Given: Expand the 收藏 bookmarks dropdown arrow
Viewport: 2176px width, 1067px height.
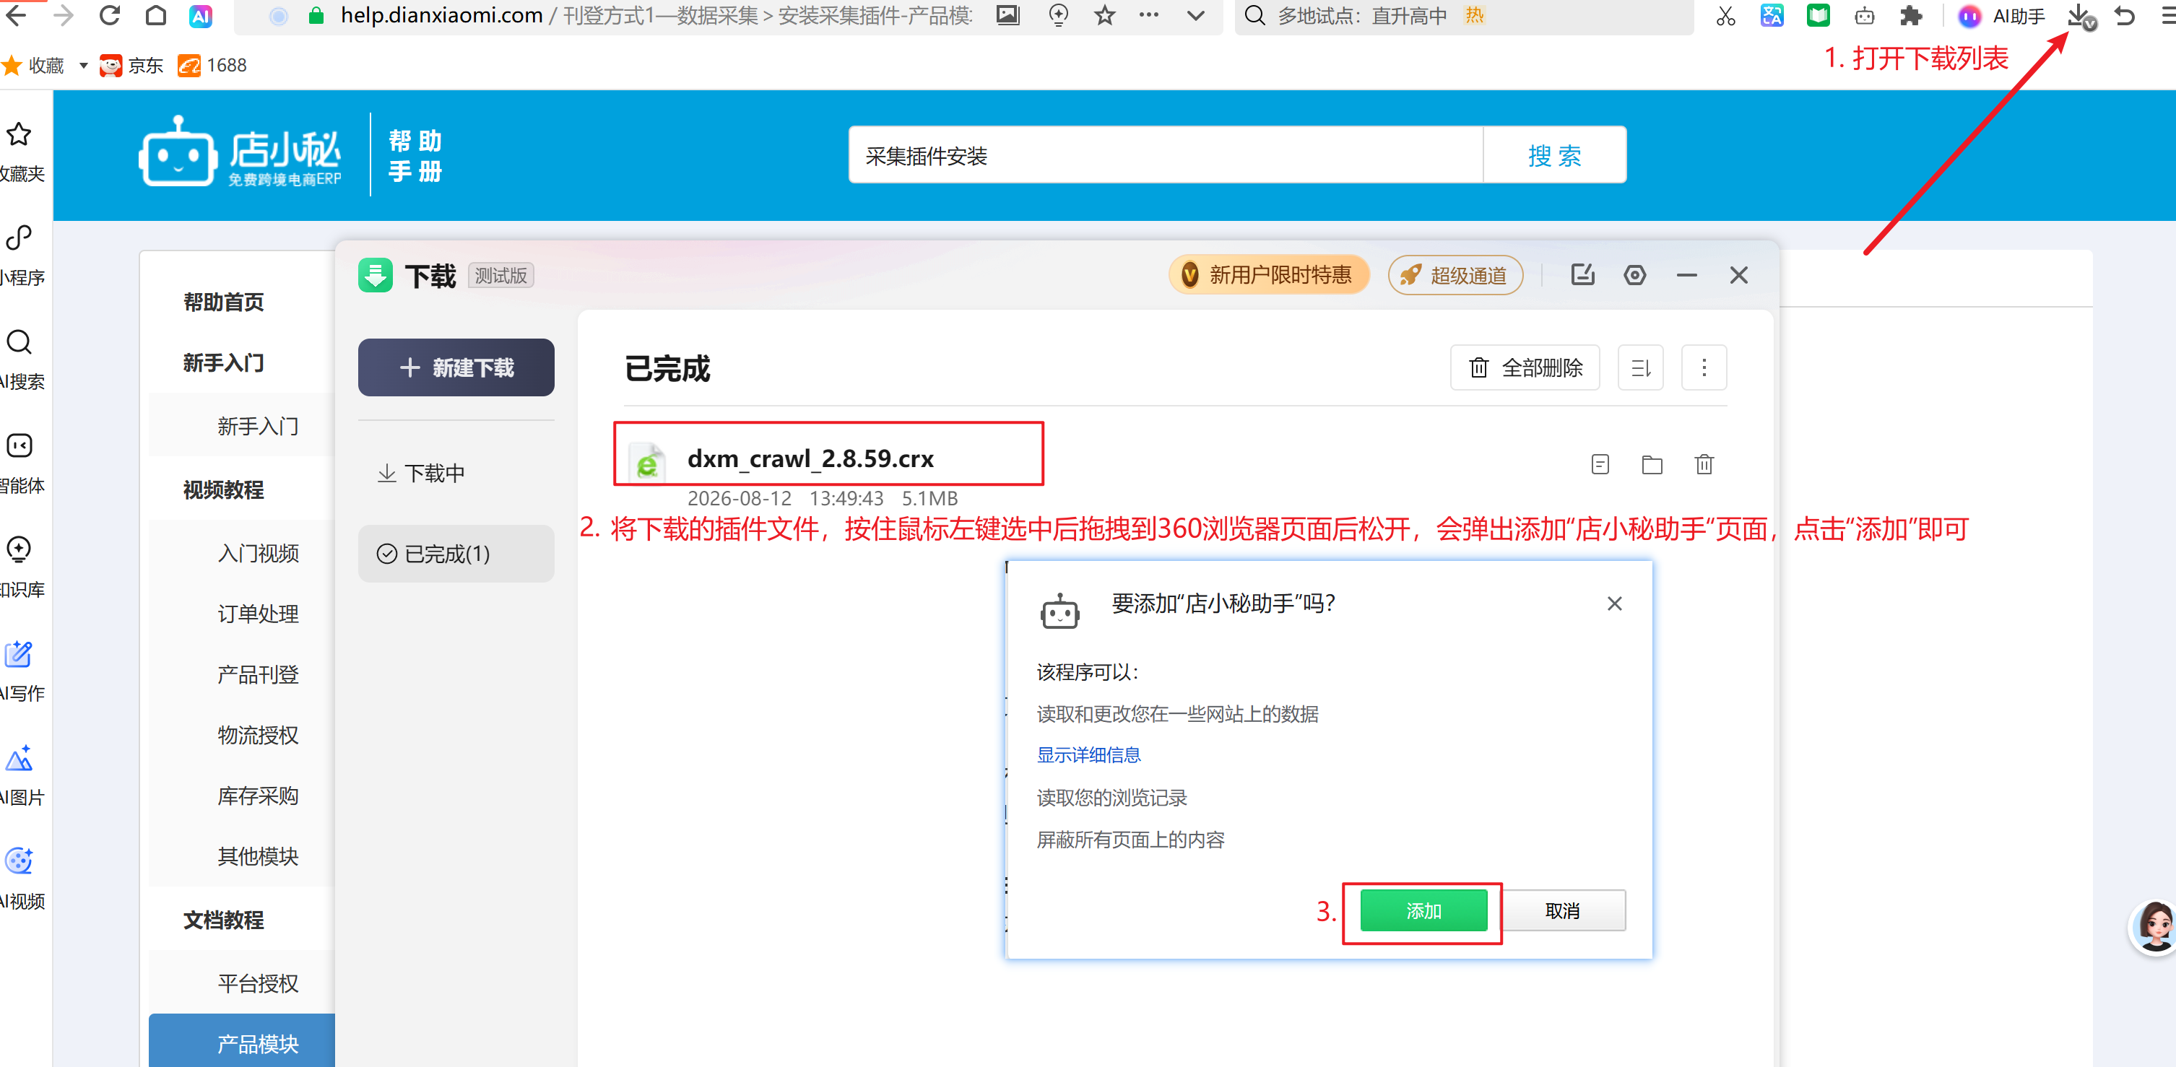Looking at the screenshot, I should tap(83, 65).
